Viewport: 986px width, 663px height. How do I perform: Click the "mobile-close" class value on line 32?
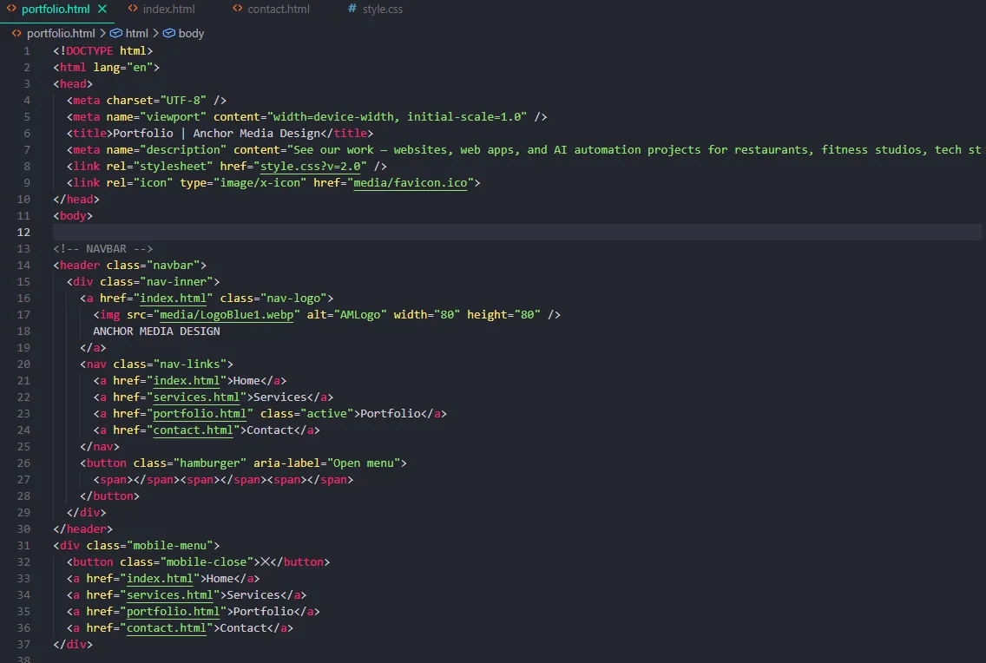coord(207,561)
